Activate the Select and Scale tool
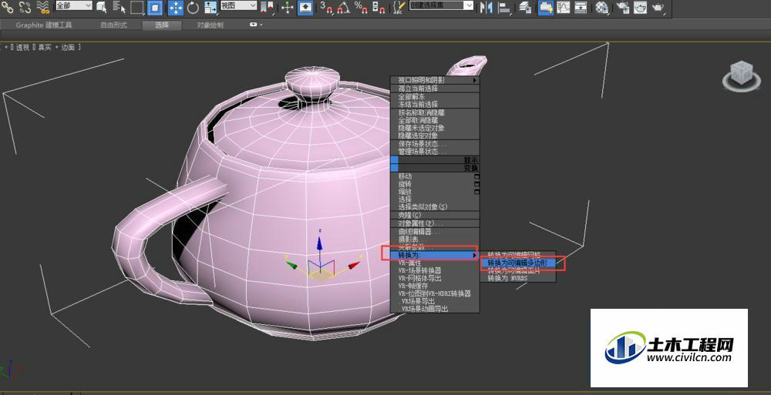The image size is (771, 395). (210, 8)
